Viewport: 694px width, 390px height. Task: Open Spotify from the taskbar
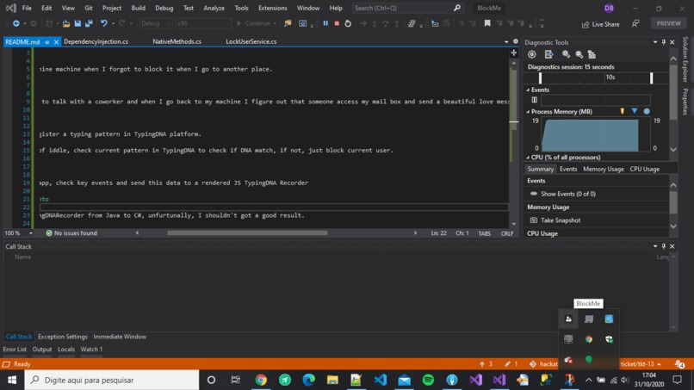coord(428,380)
